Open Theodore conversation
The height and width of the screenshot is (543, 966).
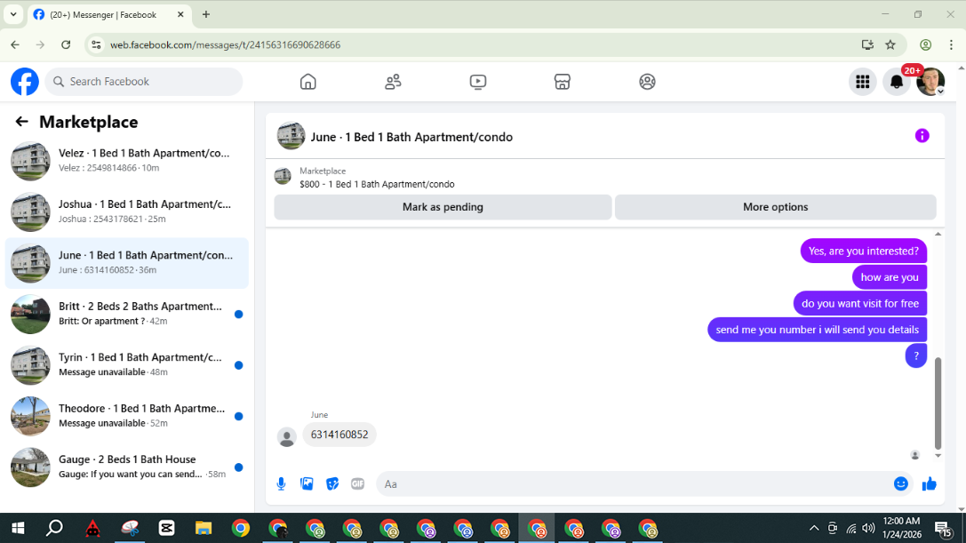[127, 416]
